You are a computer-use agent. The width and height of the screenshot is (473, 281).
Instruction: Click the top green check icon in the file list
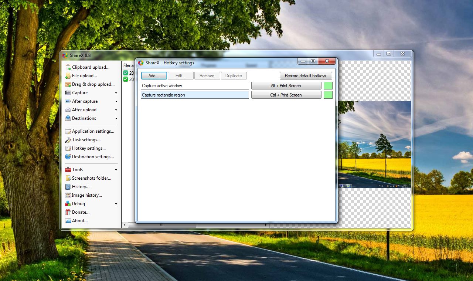click(x=126, y=73)
